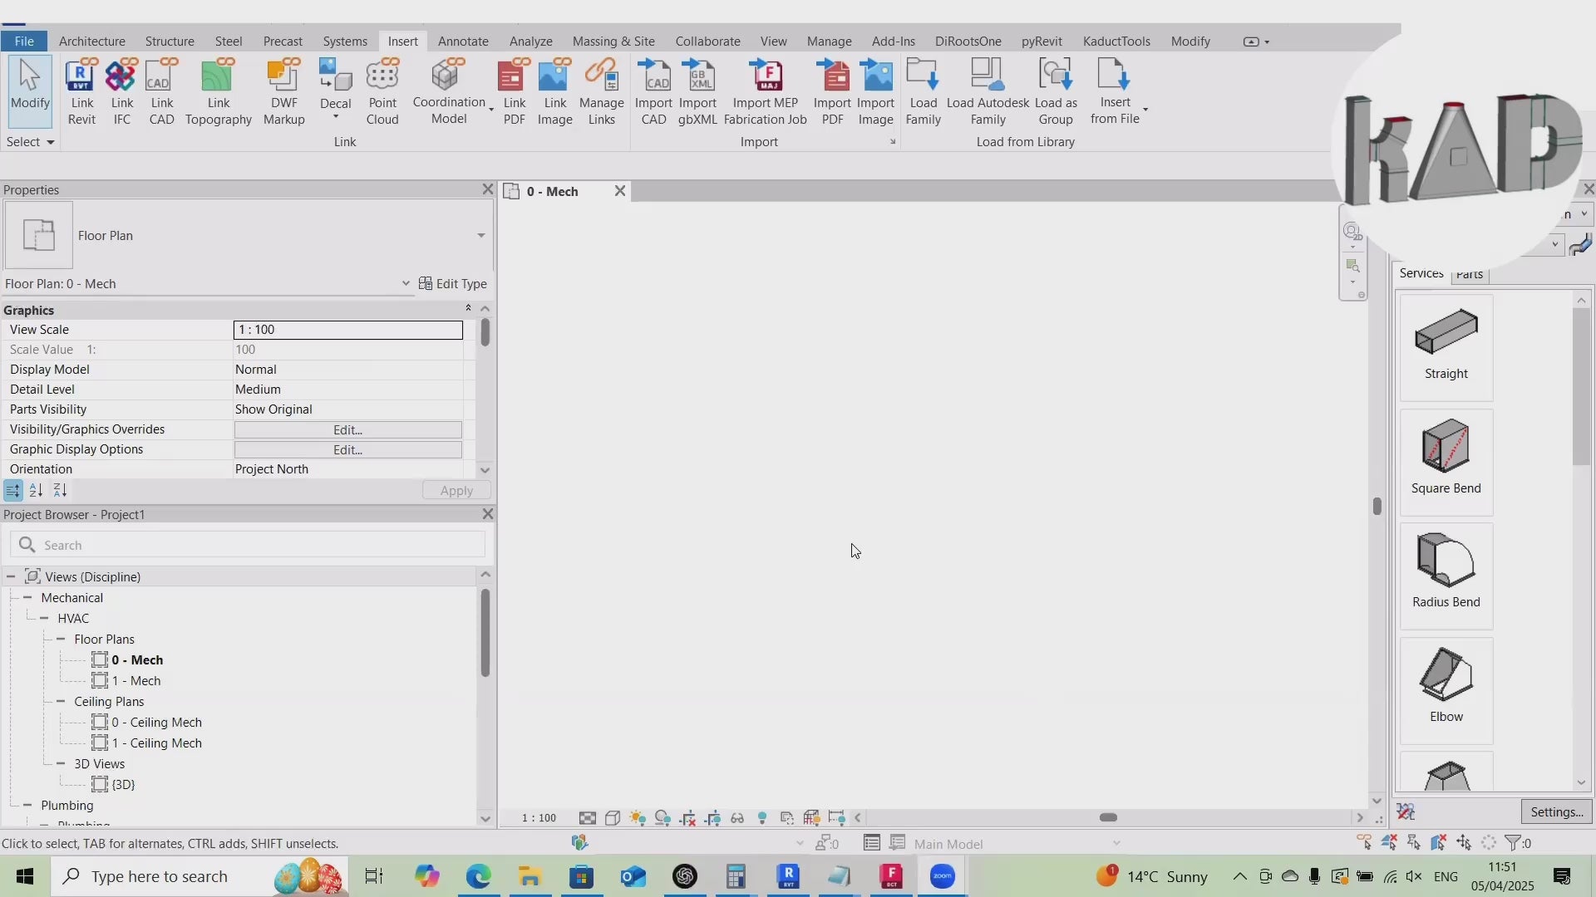Screen dimensions: 1596x897
Task: Toggle Select Underlay Elements
Action: click(1389, 843)
